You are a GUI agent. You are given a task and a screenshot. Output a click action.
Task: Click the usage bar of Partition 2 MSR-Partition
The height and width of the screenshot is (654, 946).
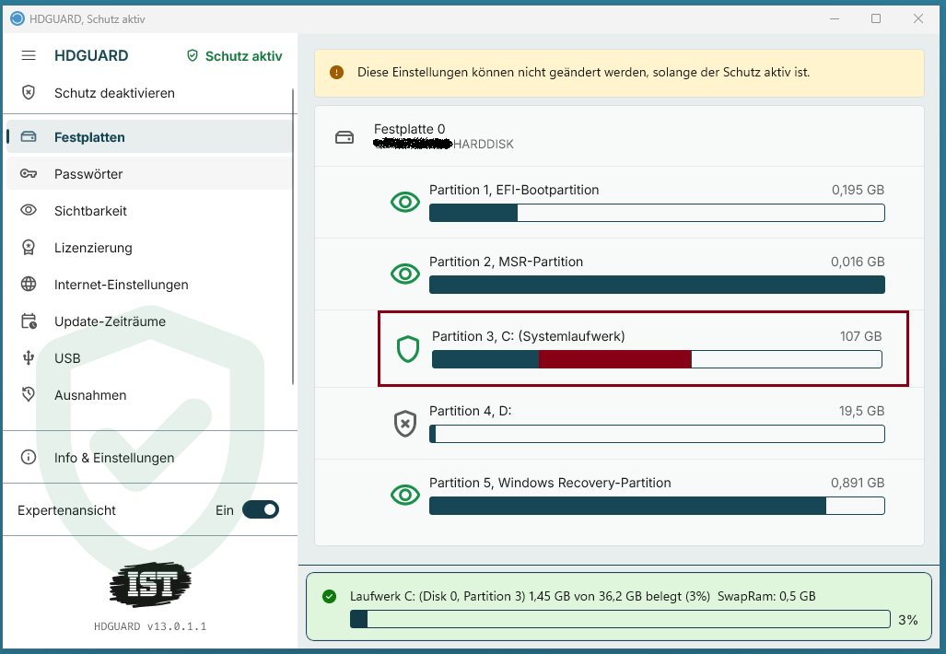tap(657, 285)
